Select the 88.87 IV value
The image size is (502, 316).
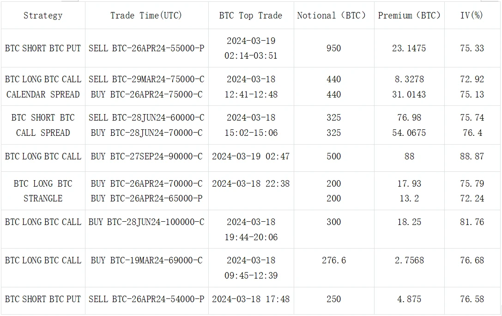[x=472, y=156]
